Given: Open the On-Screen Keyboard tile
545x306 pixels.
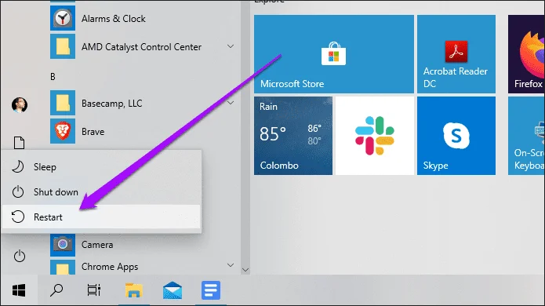Looking at the screenshot, I should pos(526,136).
